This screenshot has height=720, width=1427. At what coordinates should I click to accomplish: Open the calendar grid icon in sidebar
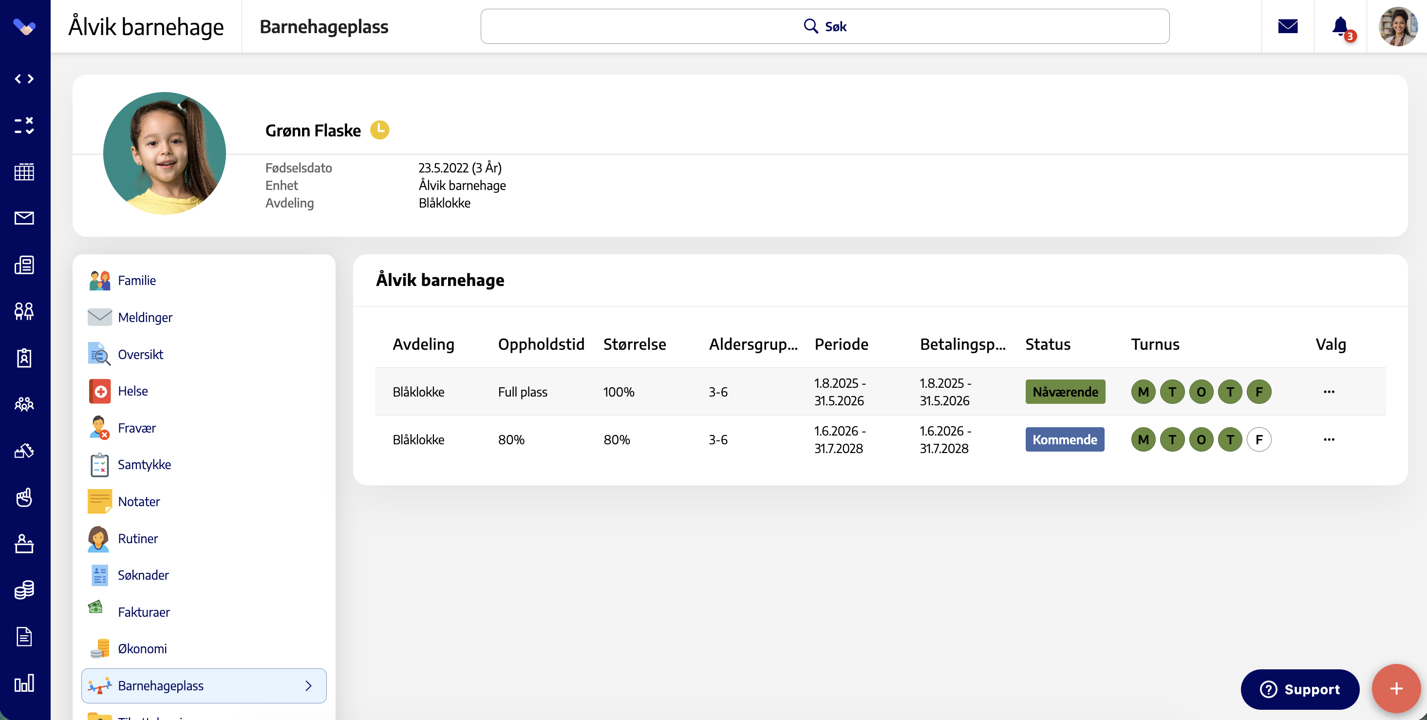[24, 171]
